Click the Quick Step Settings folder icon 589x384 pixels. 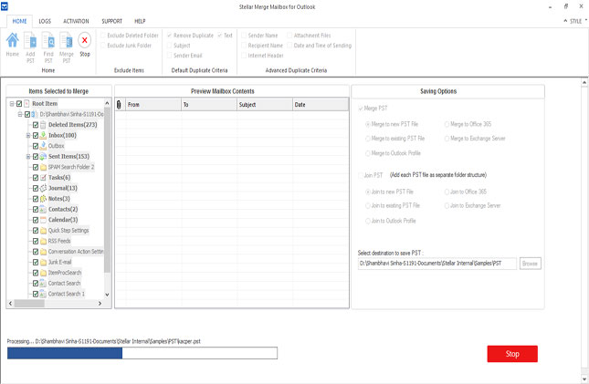[44, 231]
